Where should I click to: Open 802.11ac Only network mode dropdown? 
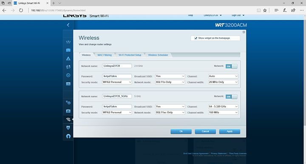coord(170,112)
